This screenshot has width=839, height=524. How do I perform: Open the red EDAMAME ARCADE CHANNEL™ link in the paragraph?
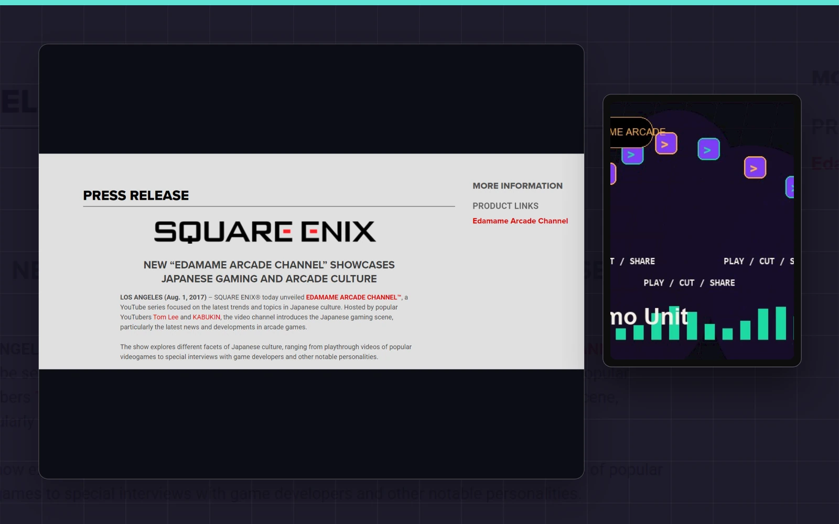[353, 297]
